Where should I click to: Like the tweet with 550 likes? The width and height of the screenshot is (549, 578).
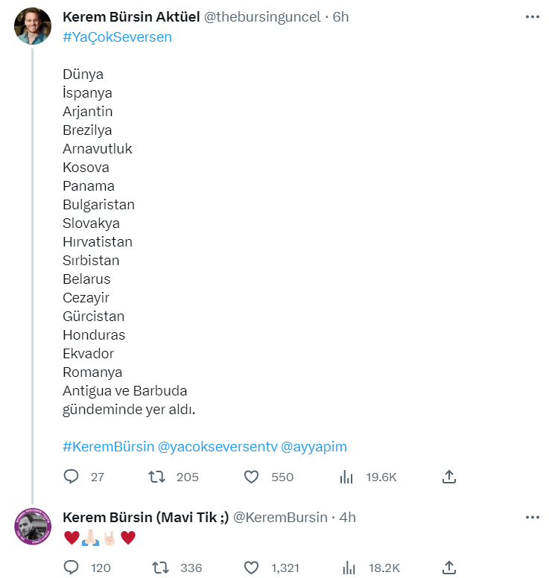(x=252, y=477)
